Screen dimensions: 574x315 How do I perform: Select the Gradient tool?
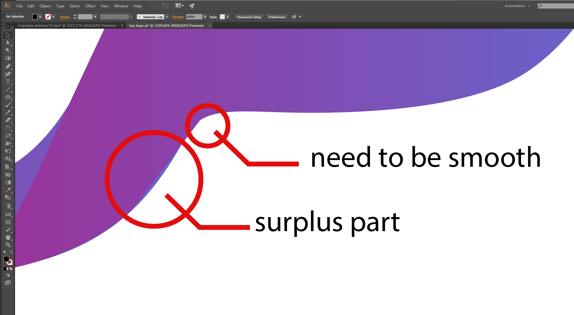click(x=8, y=182)
